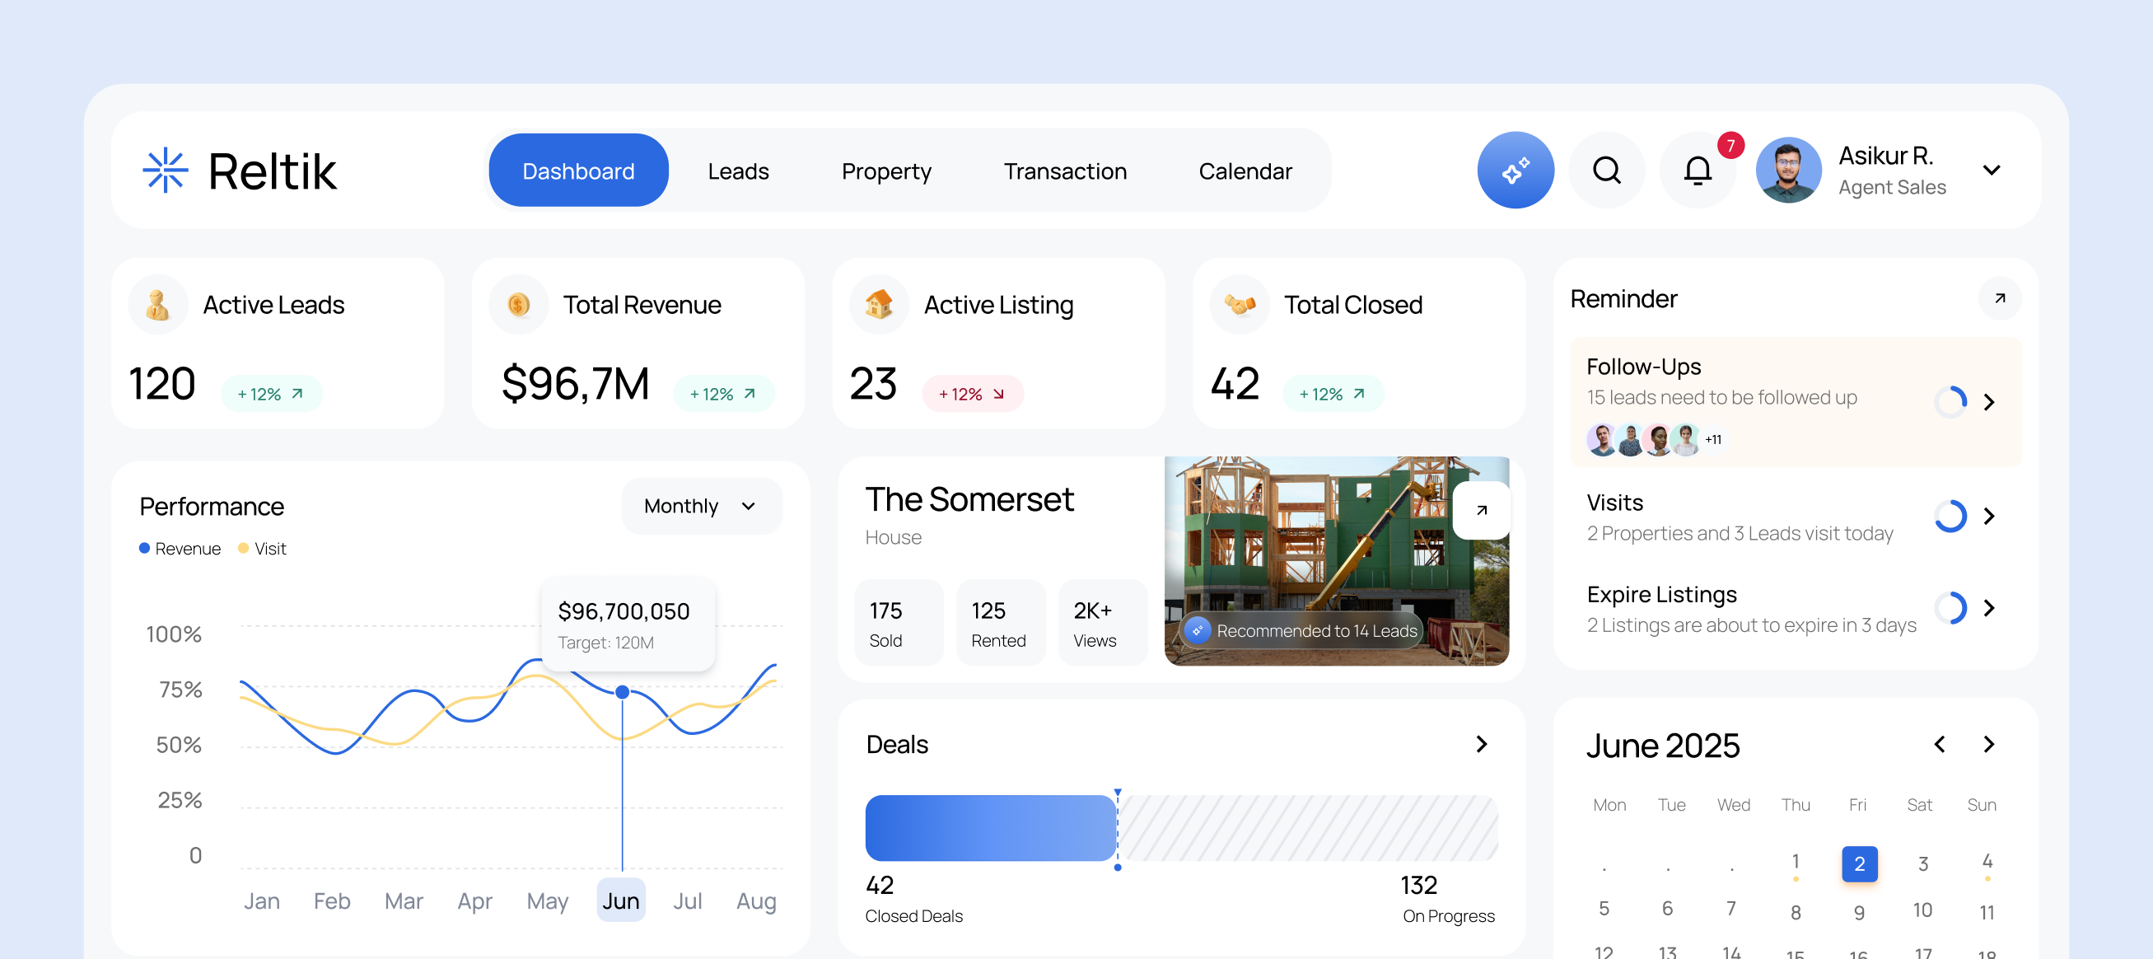
Task: Open the Transaction tab
Action: click(x=1064, y=171)
